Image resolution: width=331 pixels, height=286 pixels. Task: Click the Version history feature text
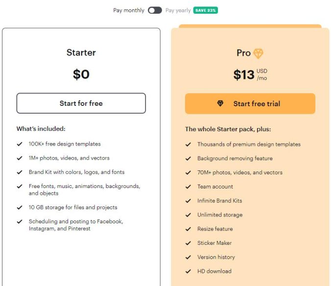click(216, 257)
